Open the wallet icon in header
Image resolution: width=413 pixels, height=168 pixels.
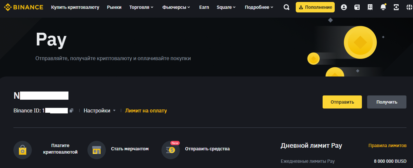[x=357, y=7]
